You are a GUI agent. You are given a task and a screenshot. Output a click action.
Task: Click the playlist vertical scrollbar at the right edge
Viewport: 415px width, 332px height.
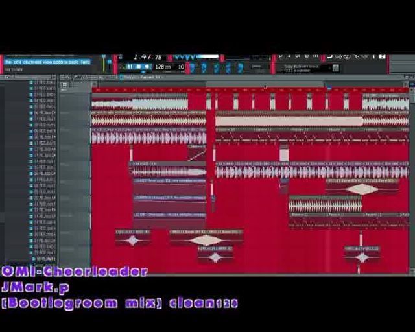pos(412,180)
